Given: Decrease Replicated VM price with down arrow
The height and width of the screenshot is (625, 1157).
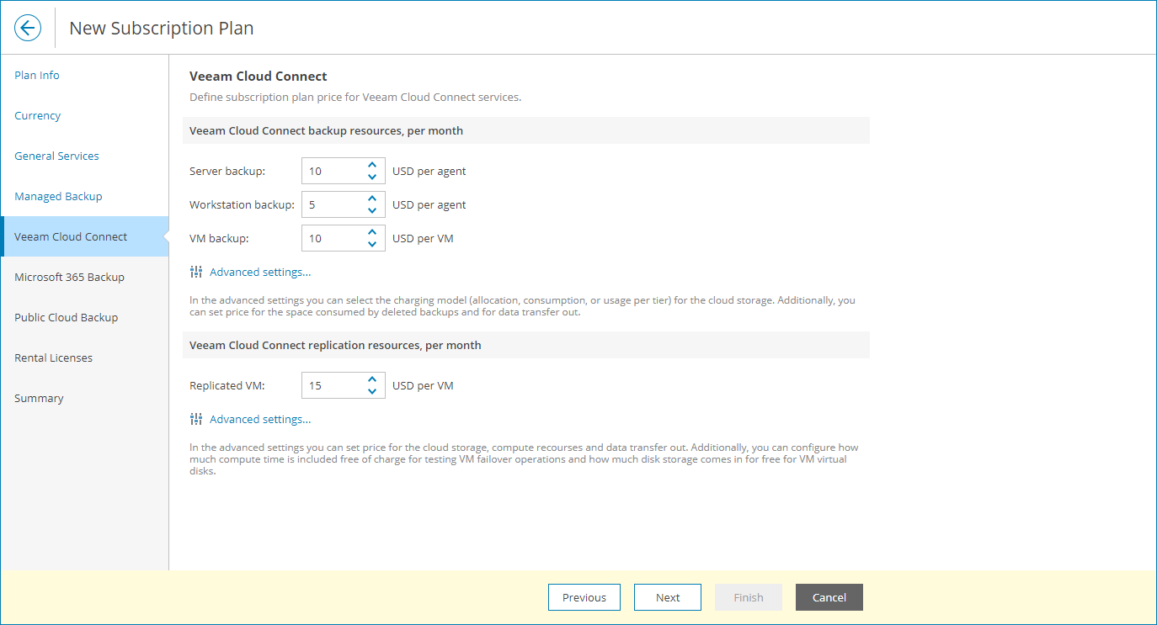Looking at the screenshot, I should [x=371, y=390].
